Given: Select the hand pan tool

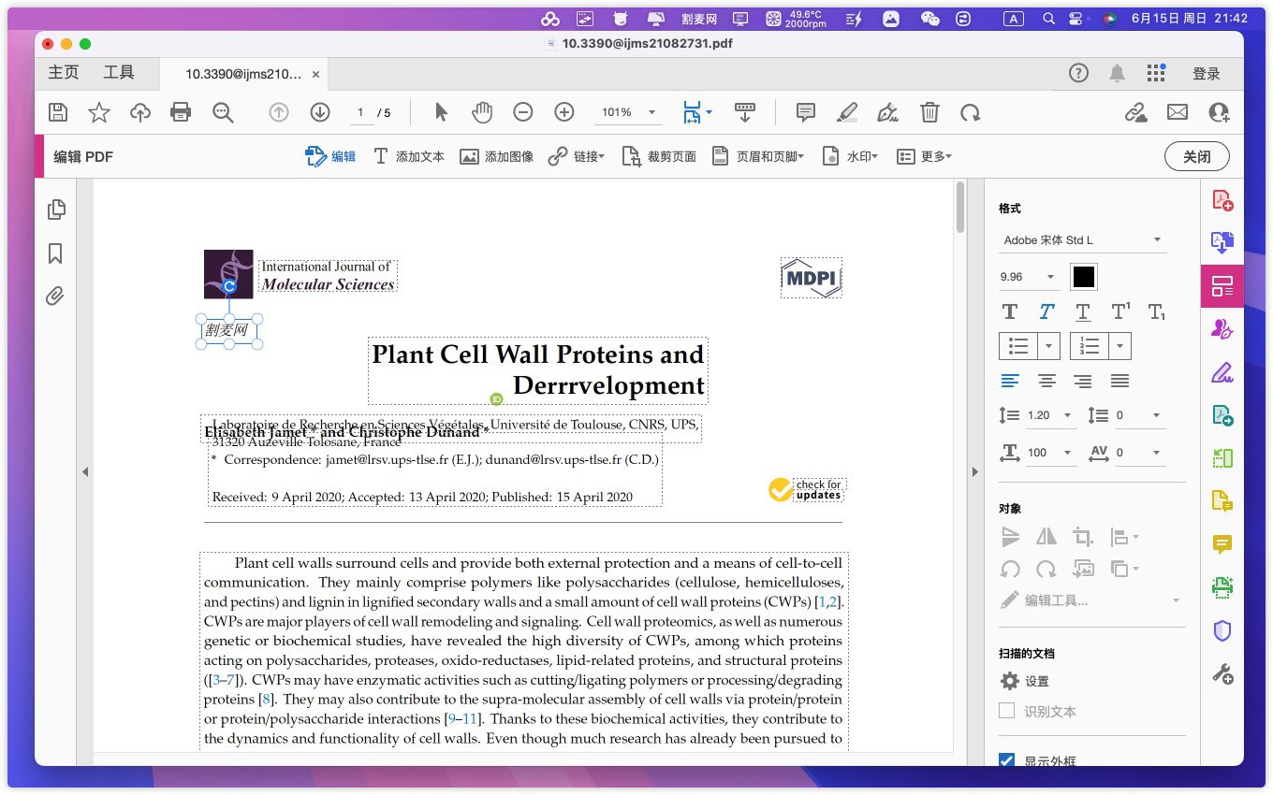Looking at the screenshot, I should [x=482, y=112].
